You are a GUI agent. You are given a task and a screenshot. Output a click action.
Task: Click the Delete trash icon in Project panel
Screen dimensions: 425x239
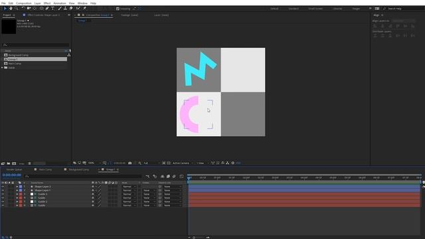[x=29, y=163]
